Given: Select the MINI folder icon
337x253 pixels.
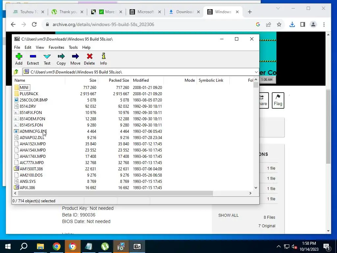Looking at the screenshot, I should tap(16, 88).
